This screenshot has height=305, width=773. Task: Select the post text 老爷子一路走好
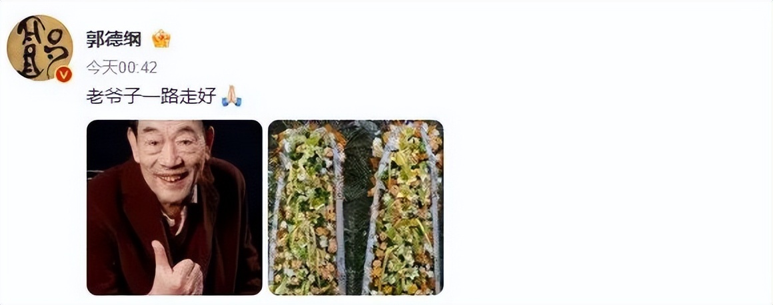tap(151, 97)
